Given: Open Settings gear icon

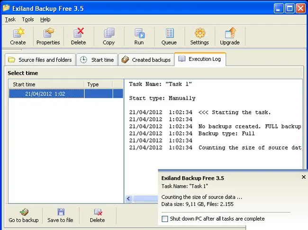Looking at the screenshot, I should (x=199, y=36).
